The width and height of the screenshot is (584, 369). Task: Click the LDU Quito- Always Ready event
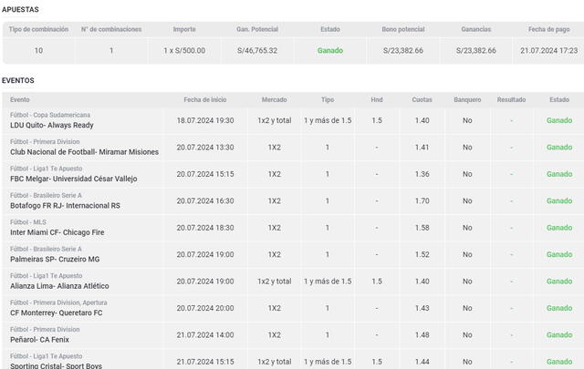point(50,125)
